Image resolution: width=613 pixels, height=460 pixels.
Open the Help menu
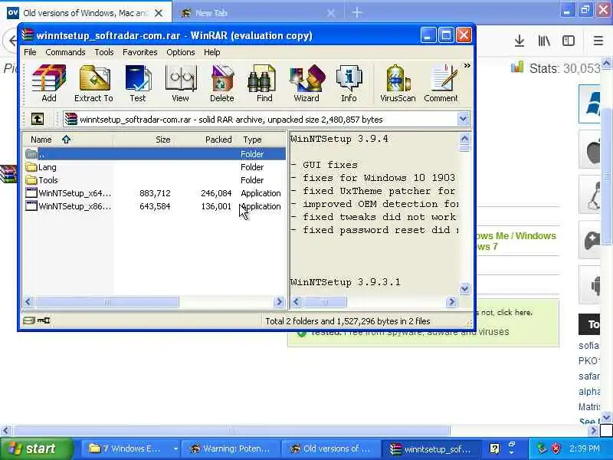coord(212,52)
